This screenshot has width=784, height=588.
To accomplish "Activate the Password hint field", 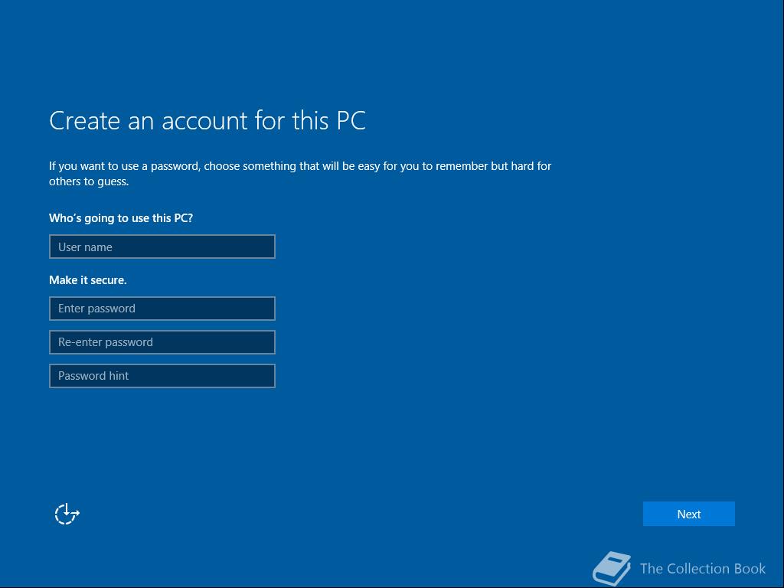I will coord(162,376).
